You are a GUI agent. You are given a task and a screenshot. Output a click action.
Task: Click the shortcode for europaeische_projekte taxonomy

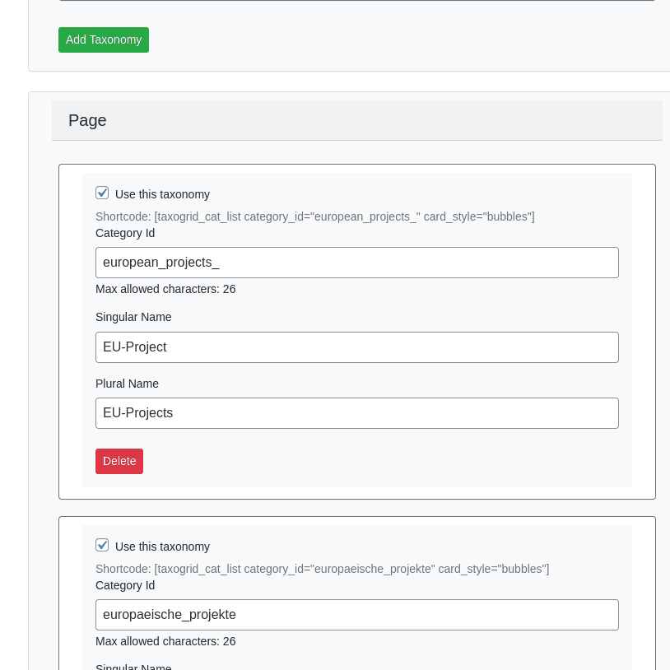[323, 569]
